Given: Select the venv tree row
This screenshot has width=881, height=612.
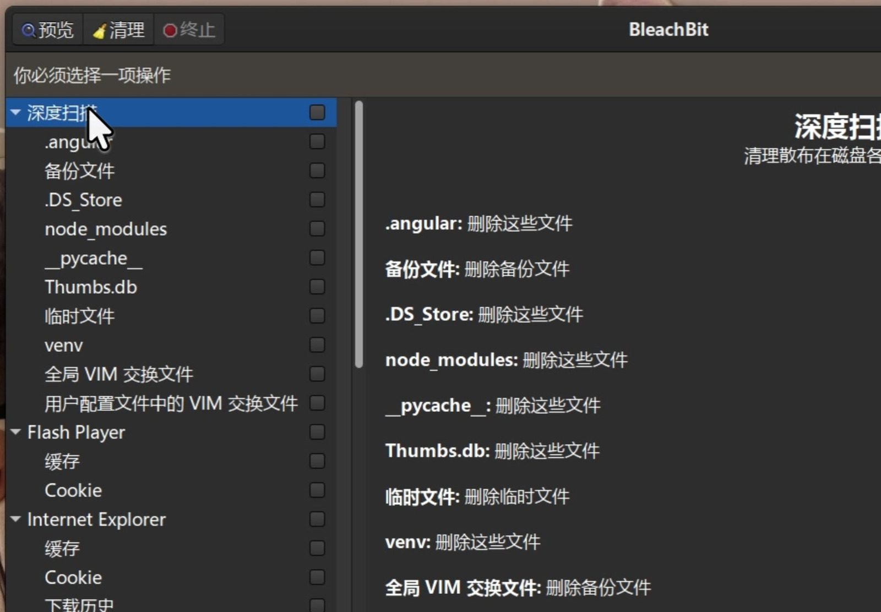Looking at the screenshot, I should click(171, 345).
